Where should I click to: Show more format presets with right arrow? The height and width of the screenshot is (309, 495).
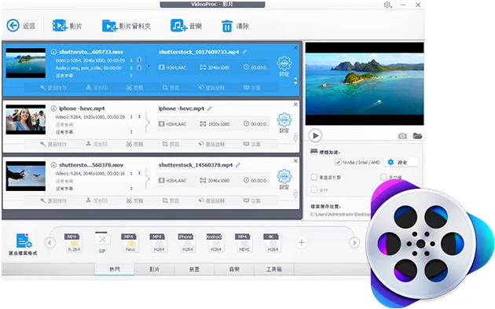354,243
